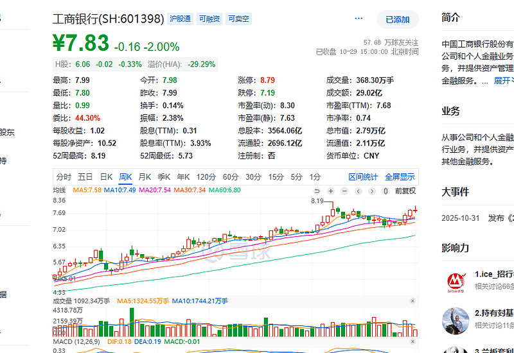The image size is (514, 353).
Task: Click 全屏显示 to view chart fullscreen
Action: coord(400,177)
